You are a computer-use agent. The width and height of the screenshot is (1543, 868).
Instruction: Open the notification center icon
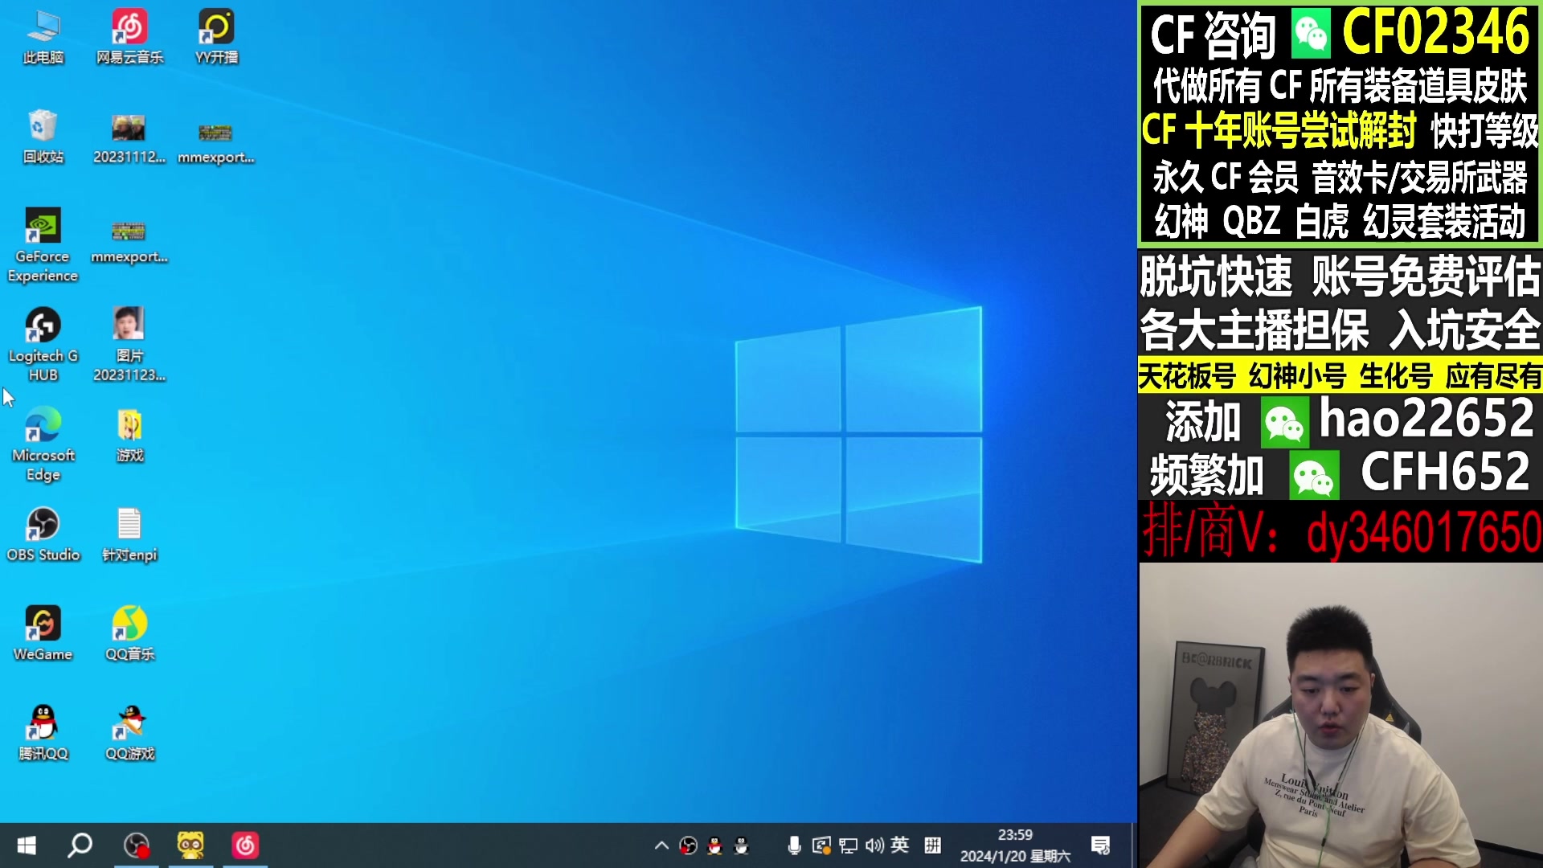(1100, 845)
